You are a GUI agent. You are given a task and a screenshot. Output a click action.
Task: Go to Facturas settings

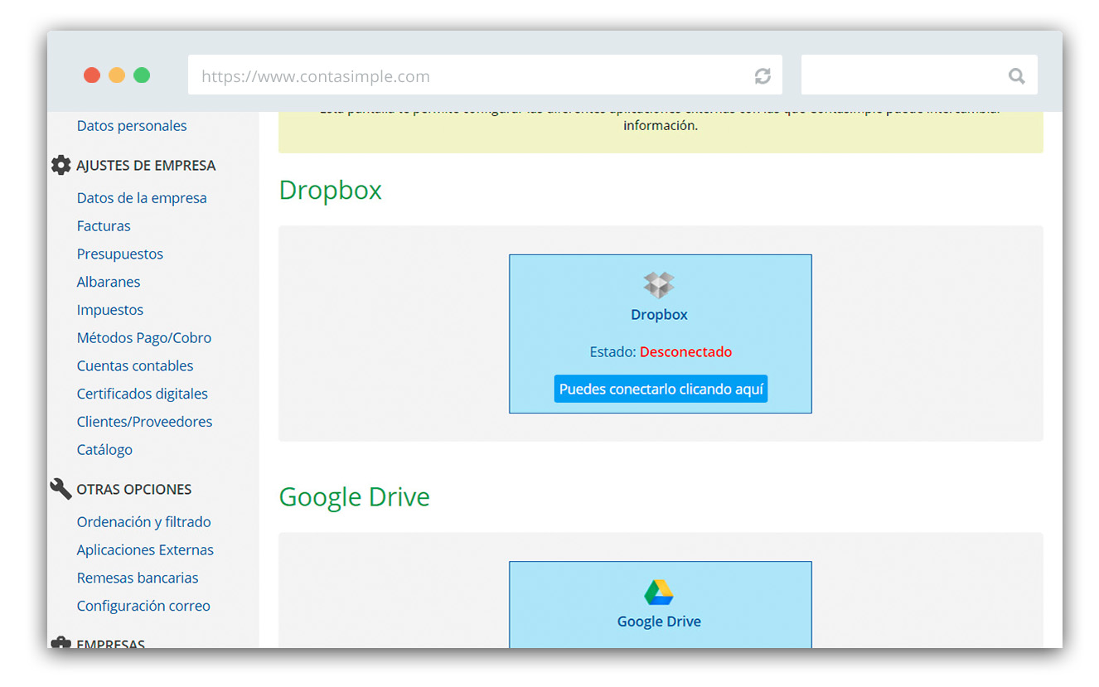[x=104, y=226]
